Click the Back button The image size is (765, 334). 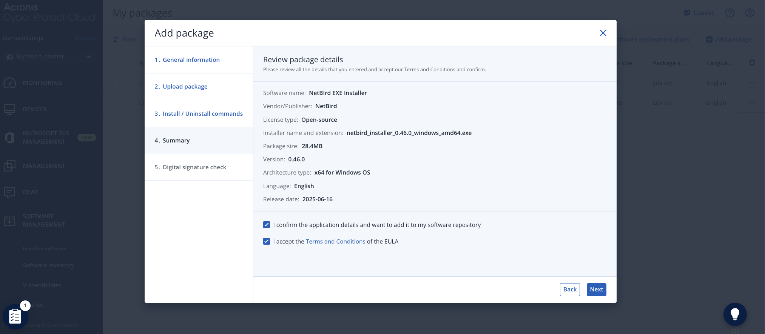tap(569, 290)
